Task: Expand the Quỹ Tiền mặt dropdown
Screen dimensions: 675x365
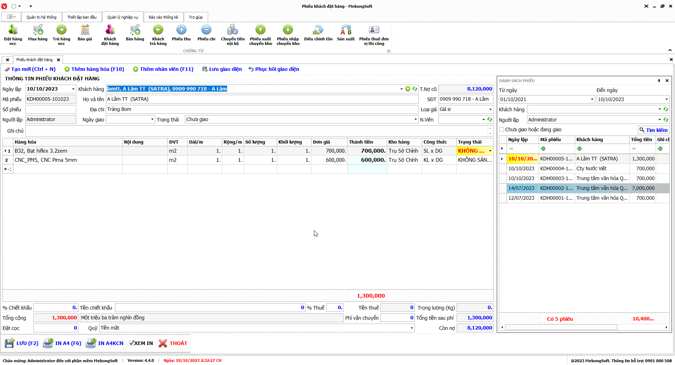Action: coord(412,328)
